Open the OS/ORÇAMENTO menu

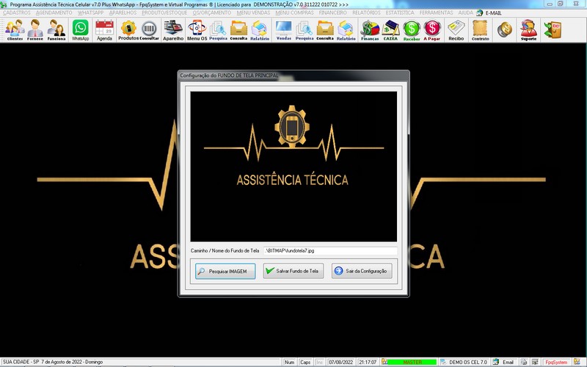point(212,12)
